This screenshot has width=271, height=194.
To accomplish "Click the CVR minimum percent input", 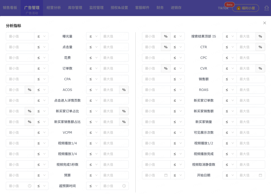I will tap(152, 69).
